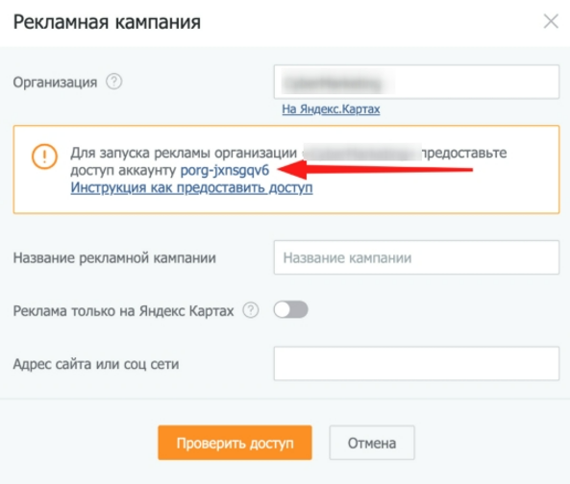Click the Название рекламной кампании label
Viewport: 570px width, 484px height.
pyautogui.click(x=114, y=257)
